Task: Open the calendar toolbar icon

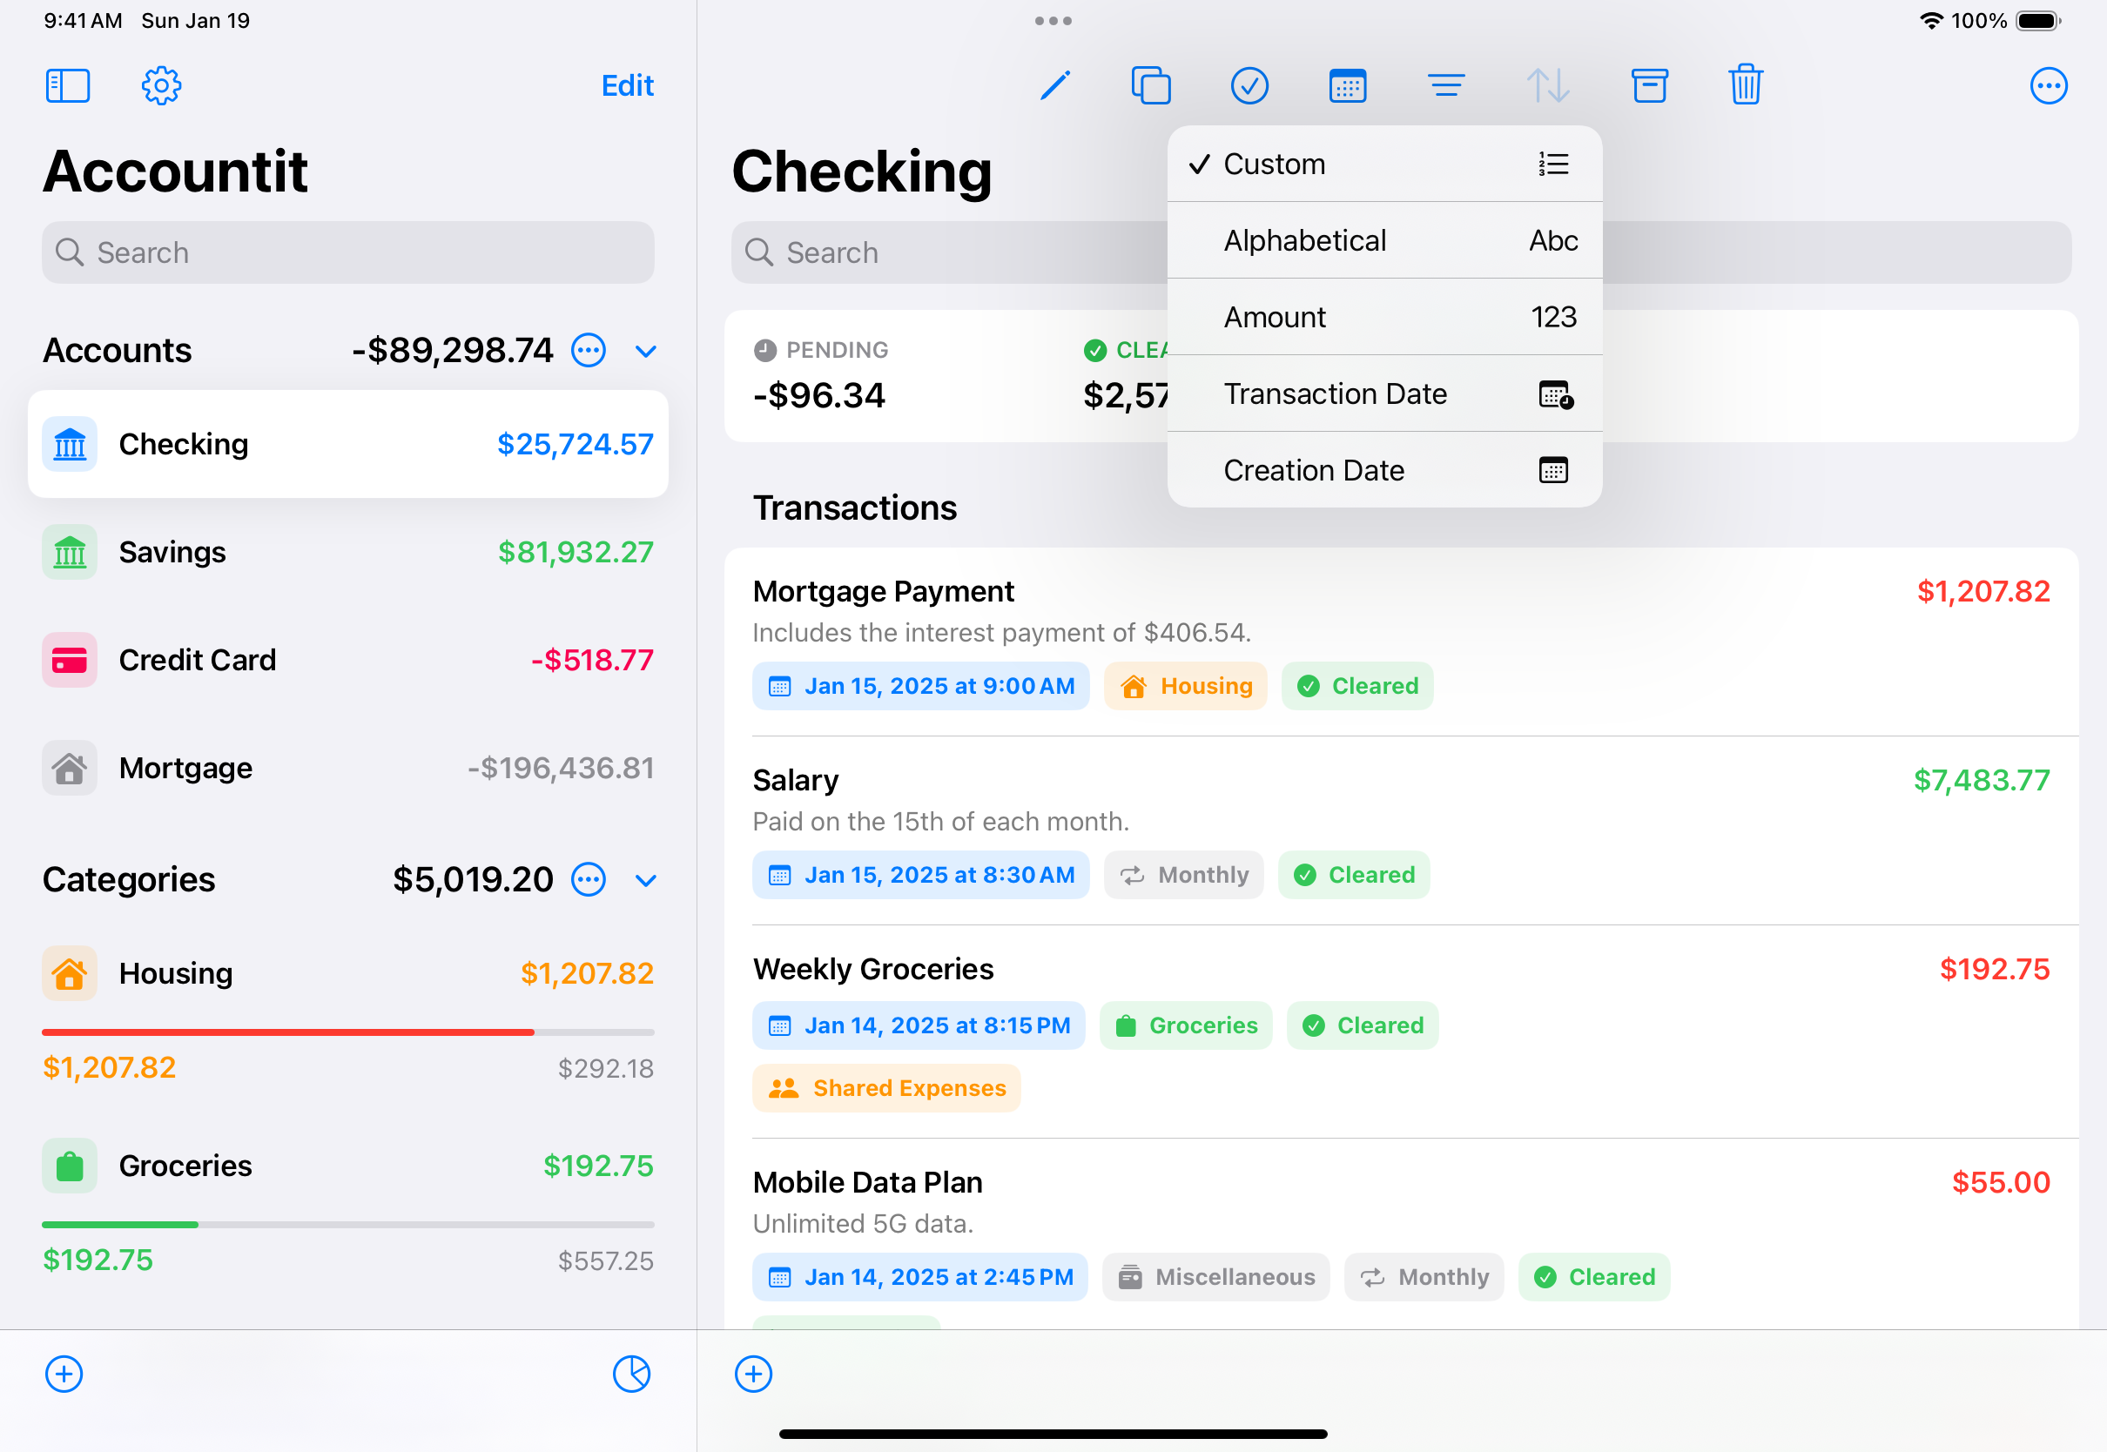Action: (1348, 85)
